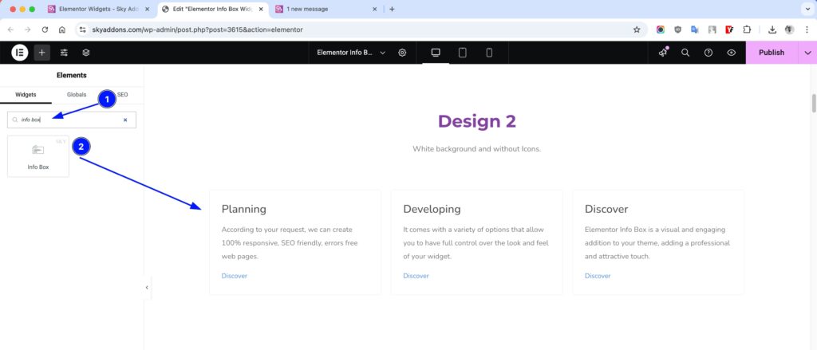Go back in browser history
Viewport: 817px width, 350px height.
(11, 29)
